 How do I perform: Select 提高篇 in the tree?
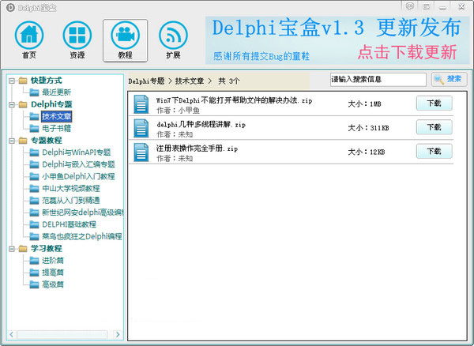point(53,273)
